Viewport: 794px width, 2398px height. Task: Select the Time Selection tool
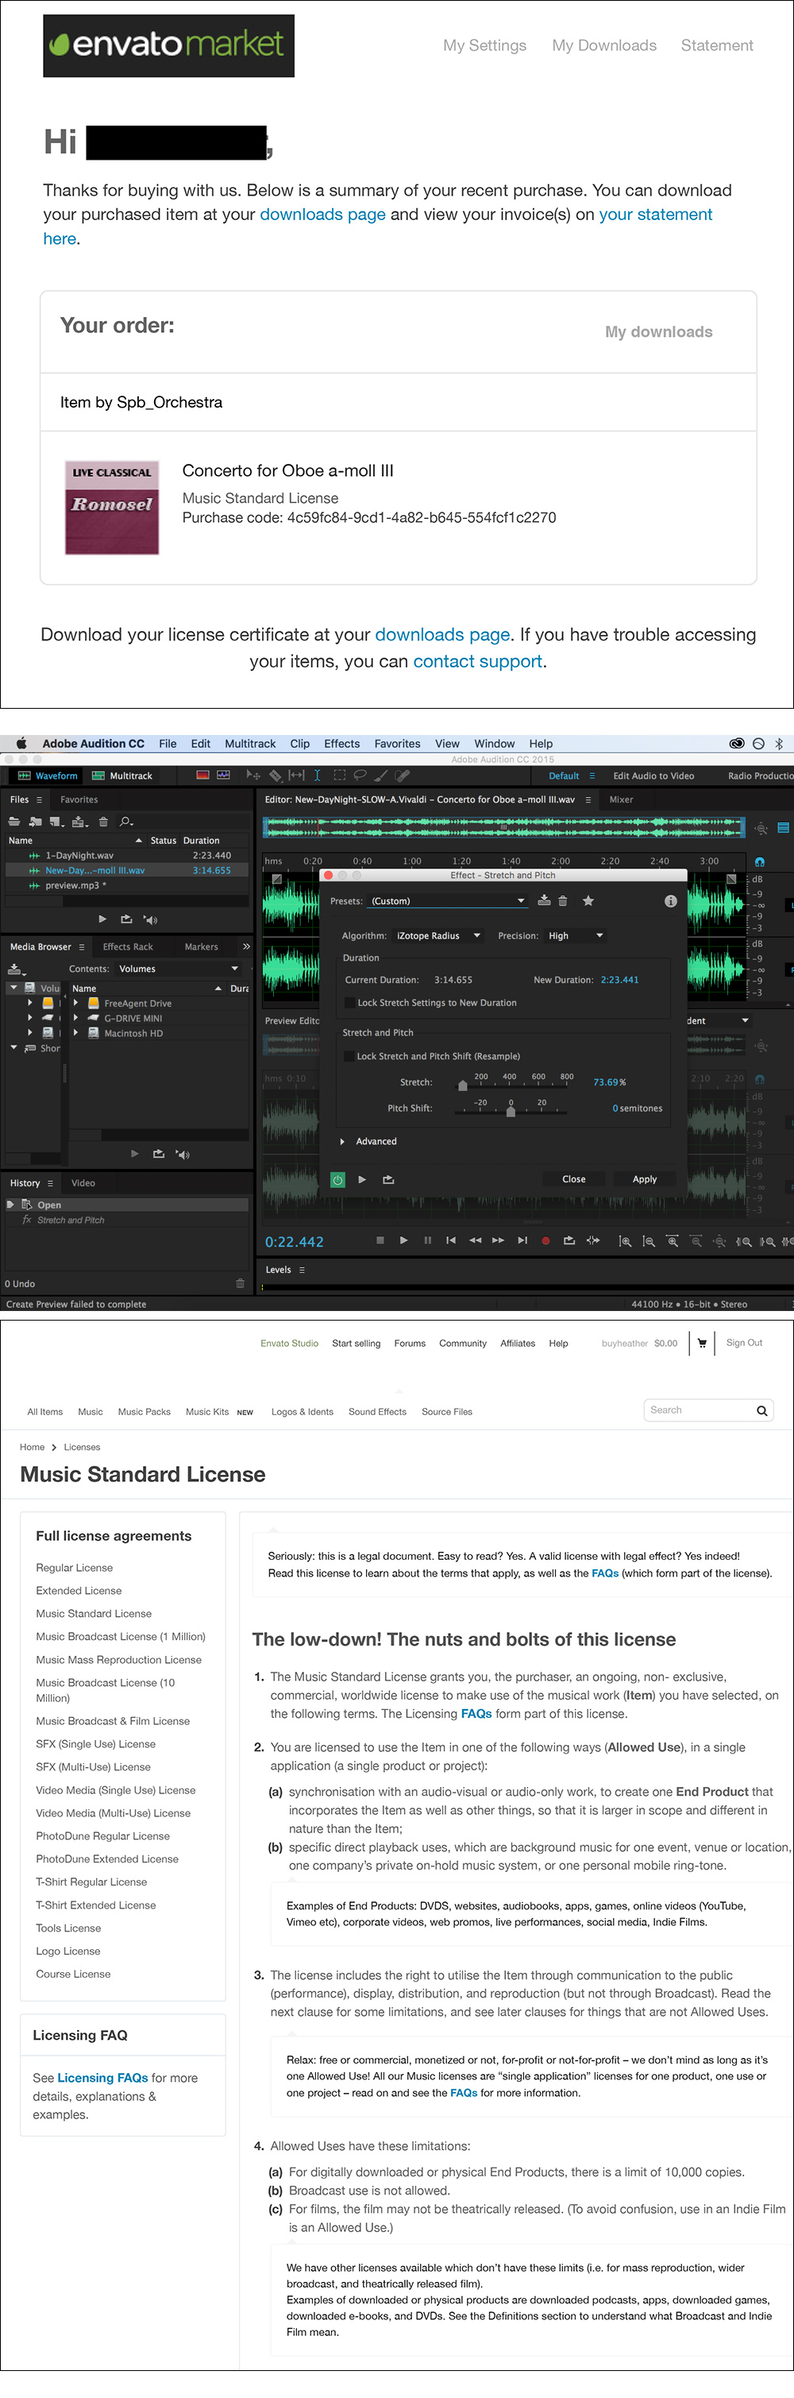317,775
